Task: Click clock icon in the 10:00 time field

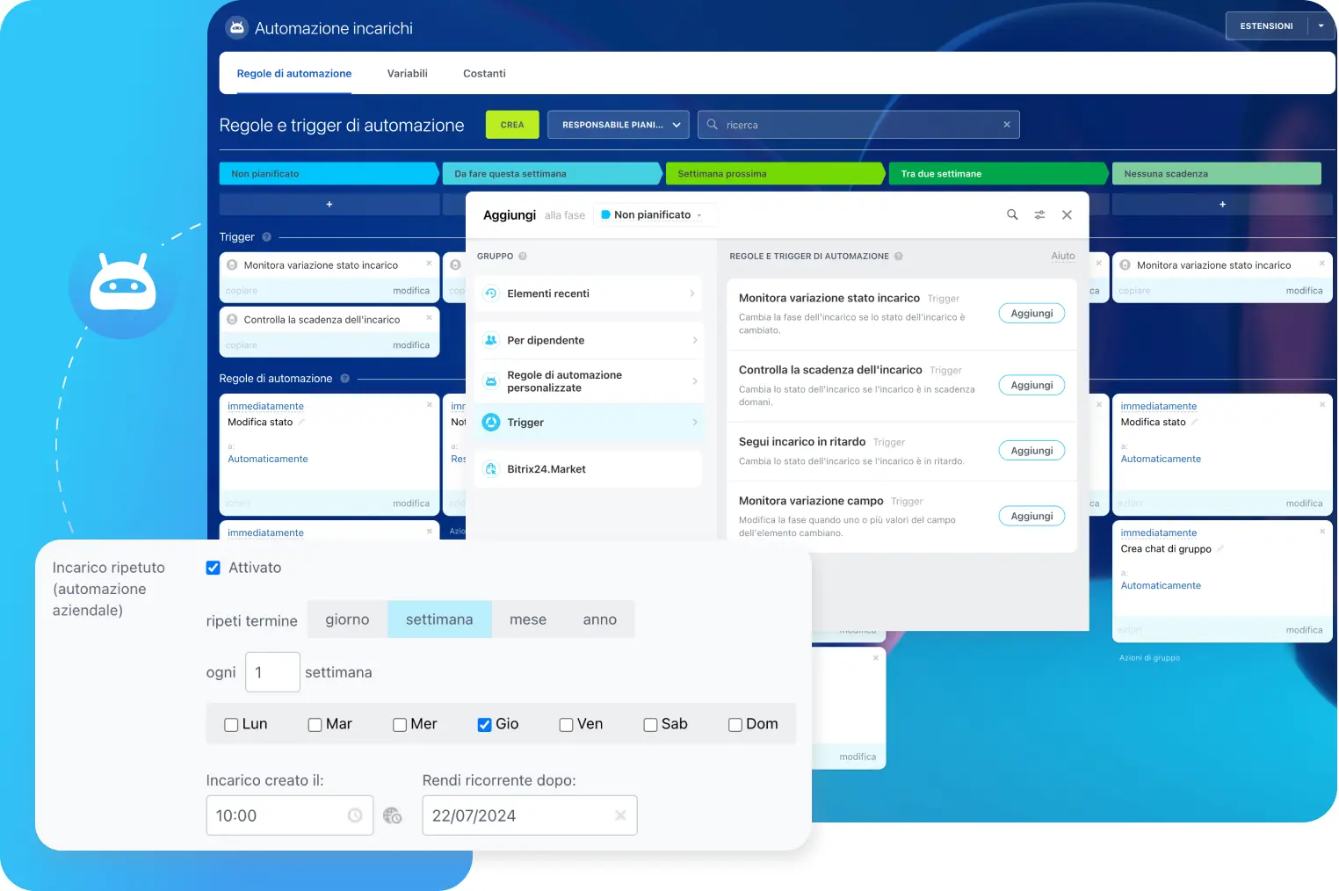Action: (355, 815)
